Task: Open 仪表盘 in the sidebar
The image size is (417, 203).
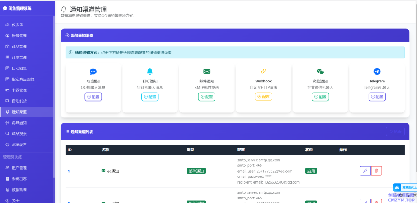Action: [x=17, y=25]
